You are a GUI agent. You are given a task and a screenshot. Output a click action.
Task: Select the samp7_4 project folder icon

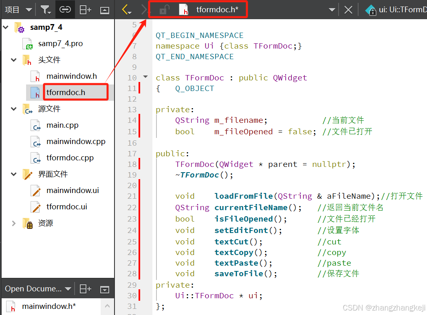19,27
